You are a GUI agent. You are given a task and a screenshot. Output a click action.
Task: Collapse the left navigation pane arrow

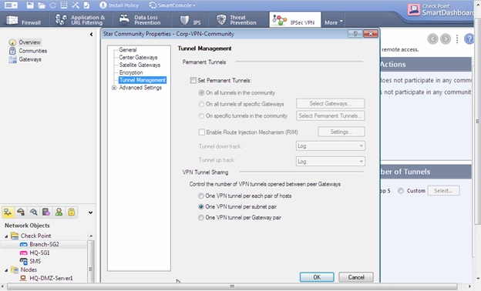[91, 35]
